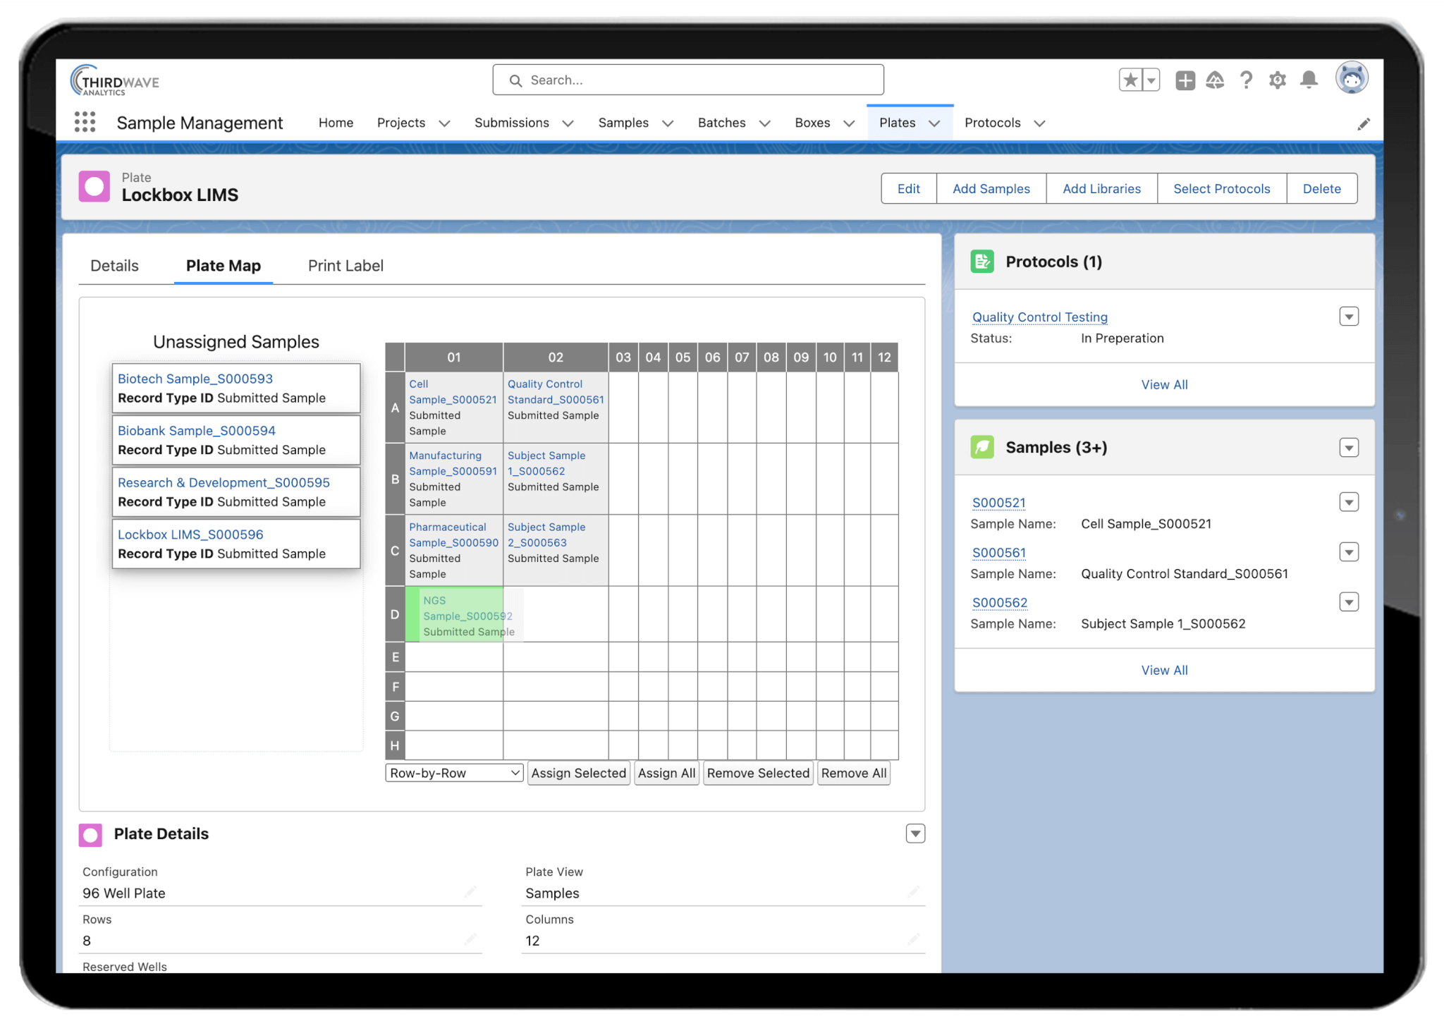The height and width of the screenshot is (1033, 1444).
Task: Open the user profile avatar
Action: [1351, 78]
